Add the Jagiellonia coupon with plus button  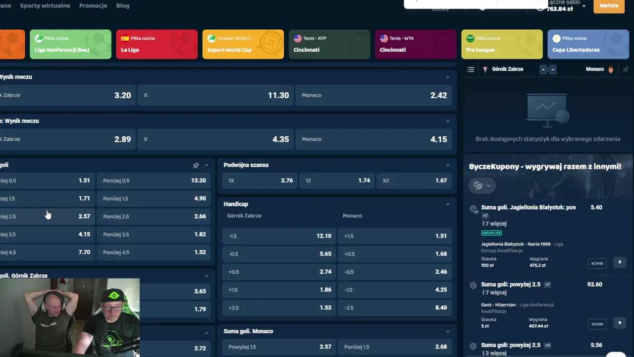620,262
